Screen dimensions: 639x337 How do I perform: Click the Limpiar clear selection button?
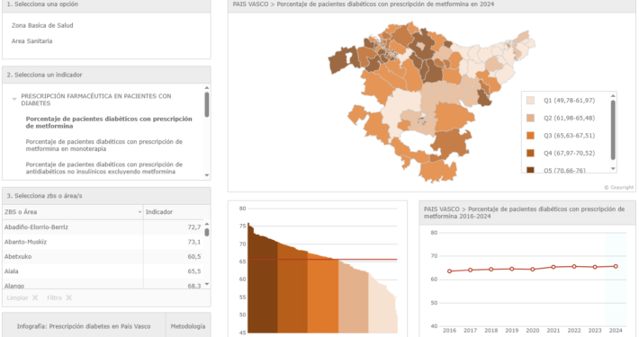pos(22,298)
